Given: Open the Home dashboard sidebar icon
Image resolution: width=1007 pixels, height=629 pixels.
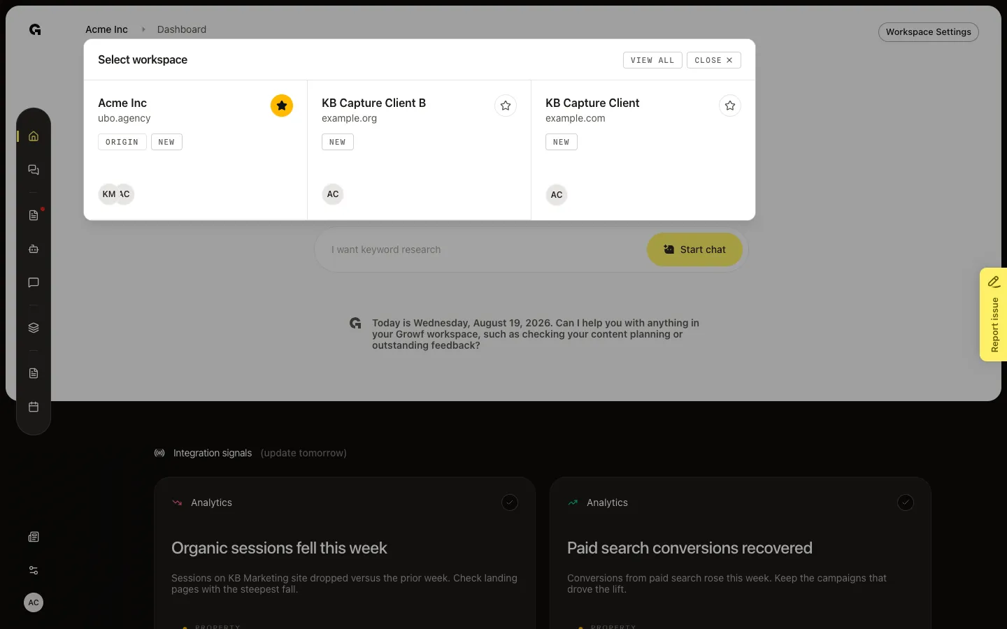Looking at the screenshot, I should coord(34,136).
